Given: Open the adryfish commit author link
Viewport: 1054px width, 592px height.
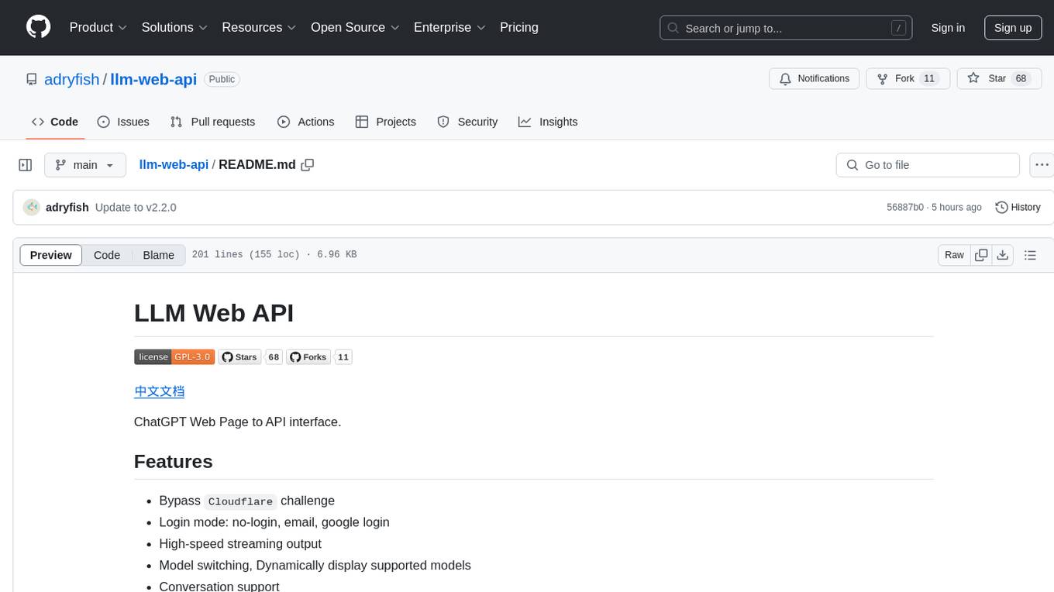Looking at the screenshot, I should pos(67,207).
